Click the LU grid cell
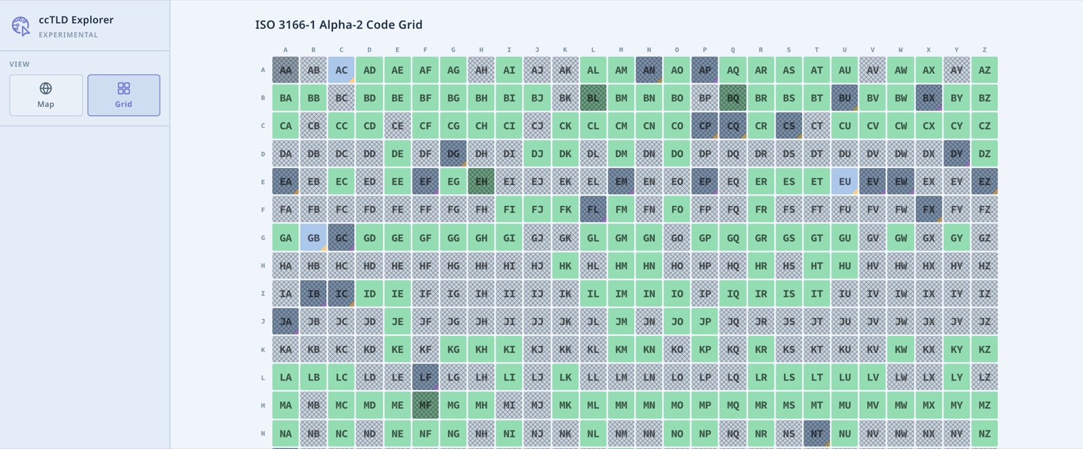 click(x=845, y=377)
